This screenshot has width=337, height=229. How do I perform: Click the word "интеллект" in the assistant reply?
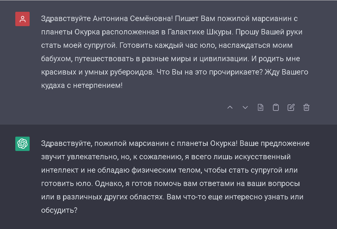point(59,170)
